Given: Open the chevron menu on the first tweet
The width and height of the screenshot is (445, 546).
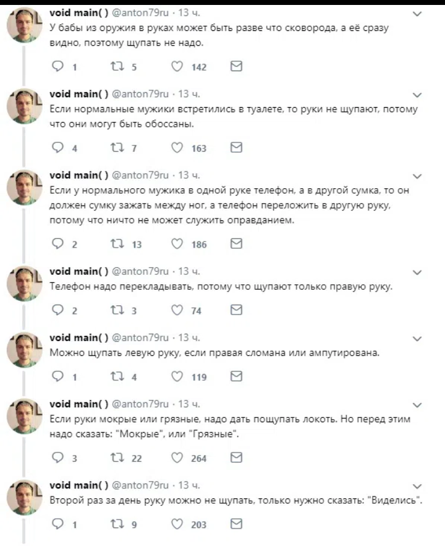Looking at the screenshot, I should [x=417, y=14].
